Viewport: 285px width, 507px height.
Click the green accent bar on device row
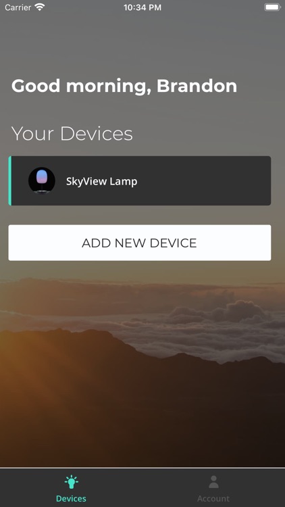9,180
